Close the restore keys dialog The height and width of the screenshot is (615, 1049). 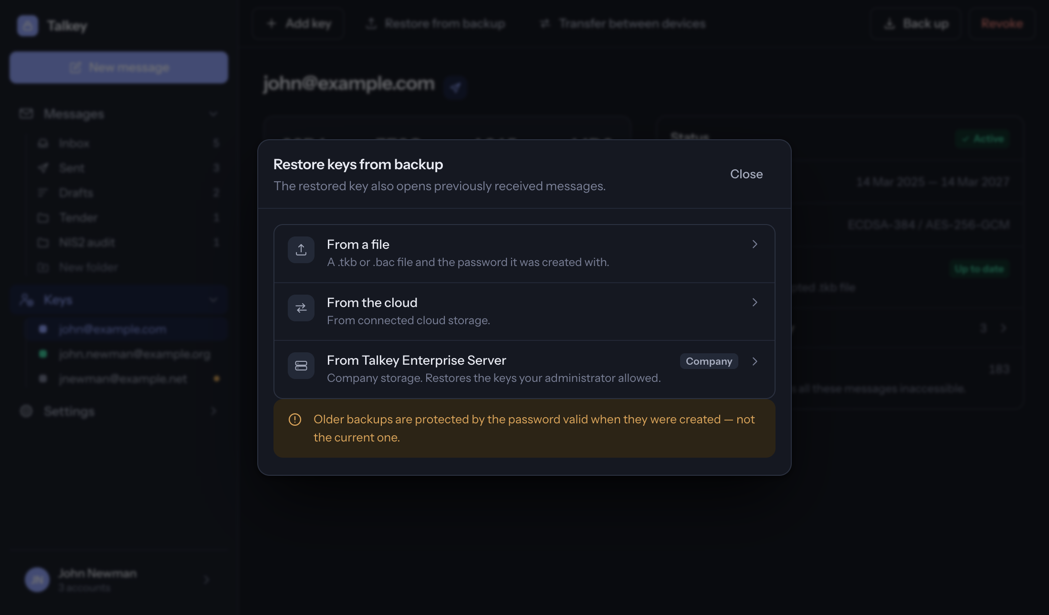pos(746,174)
